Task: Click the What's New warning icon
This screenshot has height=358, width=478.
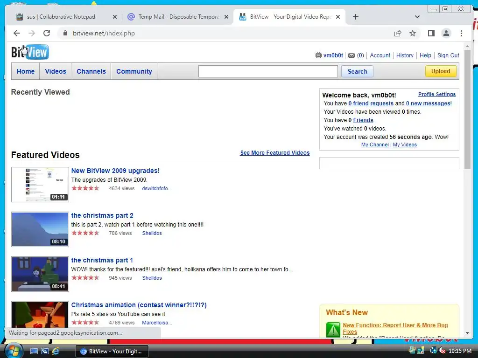Action: coord(333,330)
